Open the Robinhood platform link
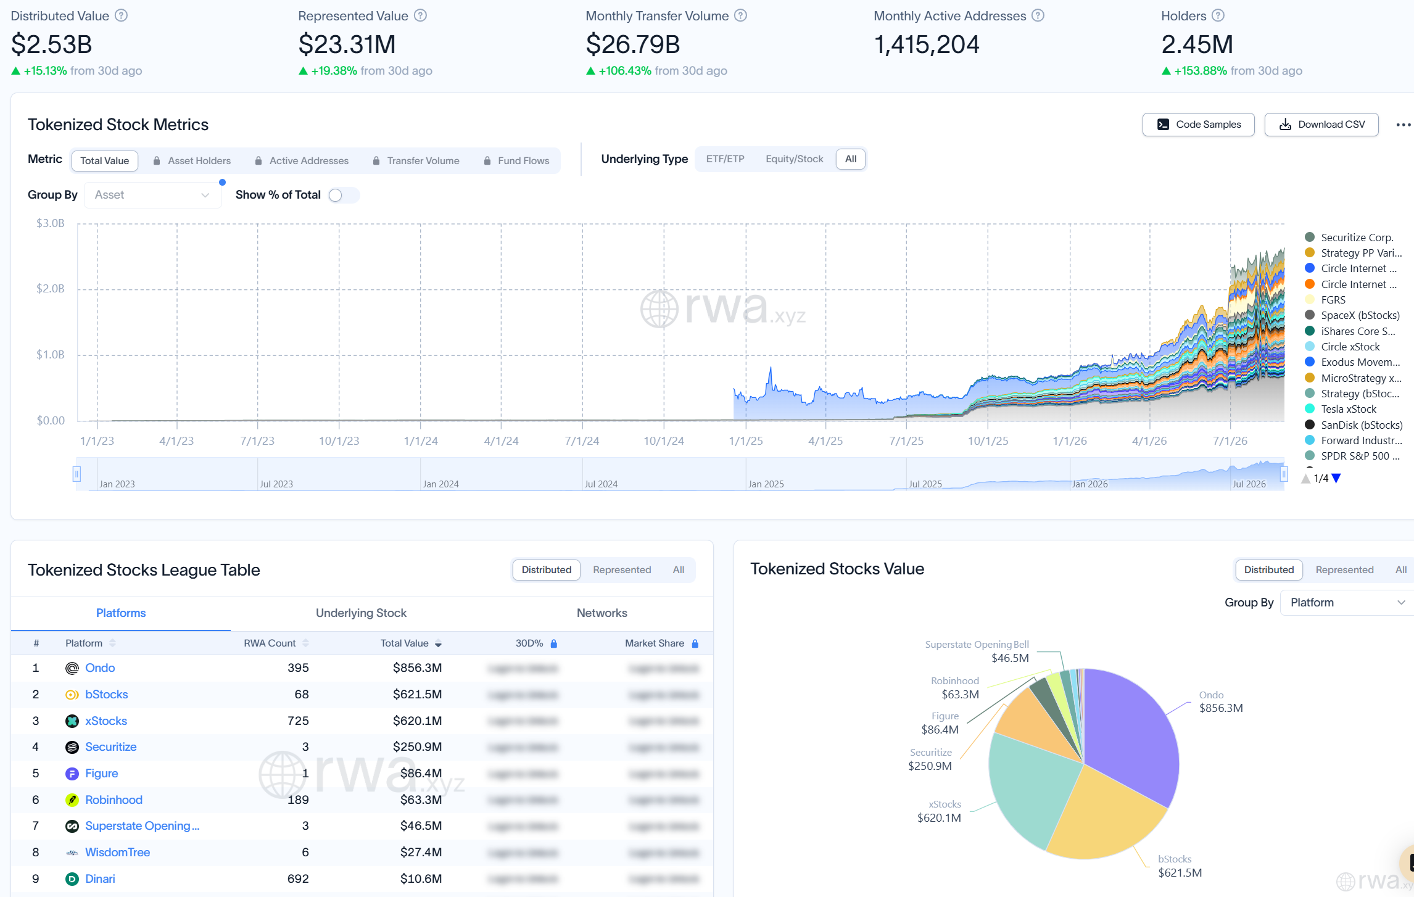This screenshot has height=897, width=1414. coord(114,800)
